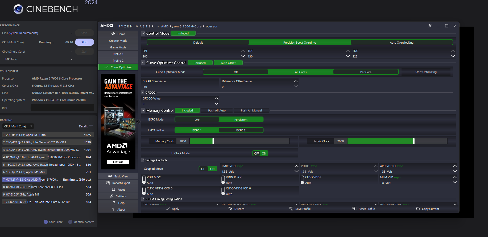This screenshot has width=488, height=237.
Task: Decrease GFX CO Value with down arrow
Action: coord(217,104)
